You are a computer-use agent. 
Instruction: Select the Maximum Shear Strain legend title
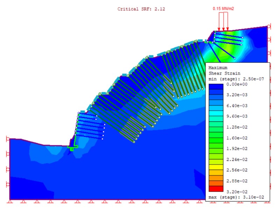[x=224, y=70]
